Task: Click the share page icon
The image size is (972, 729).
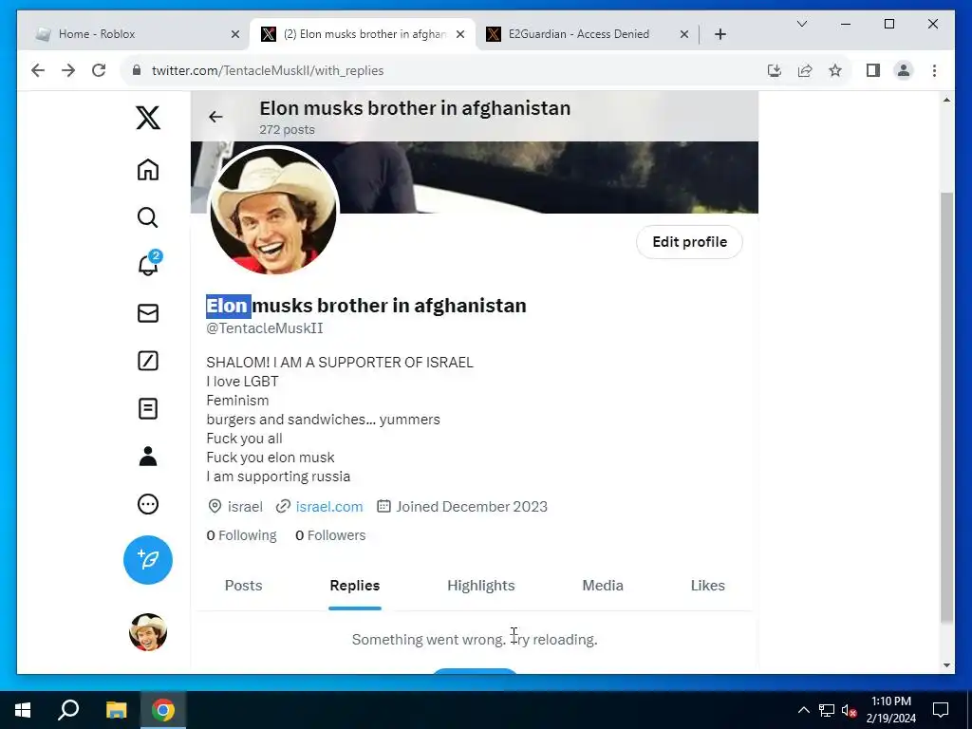Action: 805,70
